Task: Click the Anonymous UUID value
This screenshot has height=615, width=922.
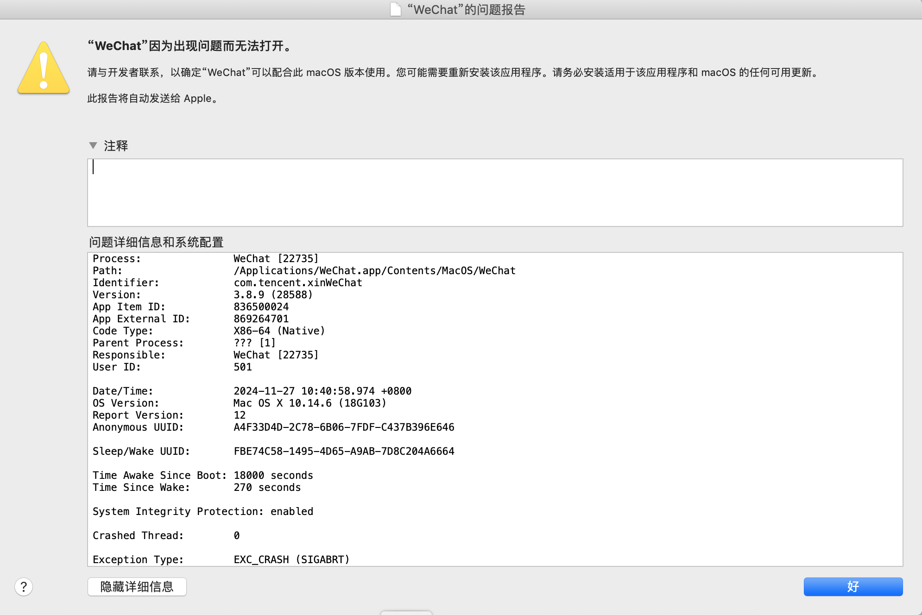Action: pyautogui.click(x=344, y=427)
